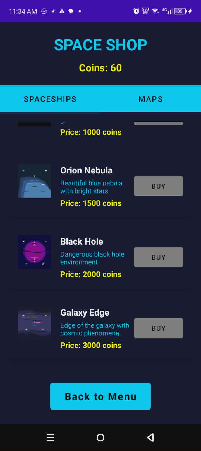Tap the Galaxy Edge map thumbnail
The height and width of the screenshot is (451, 201).
click(35, 323)
